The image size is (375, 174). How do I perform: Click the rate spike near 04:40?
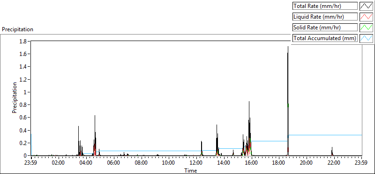(x=95, y=136)
